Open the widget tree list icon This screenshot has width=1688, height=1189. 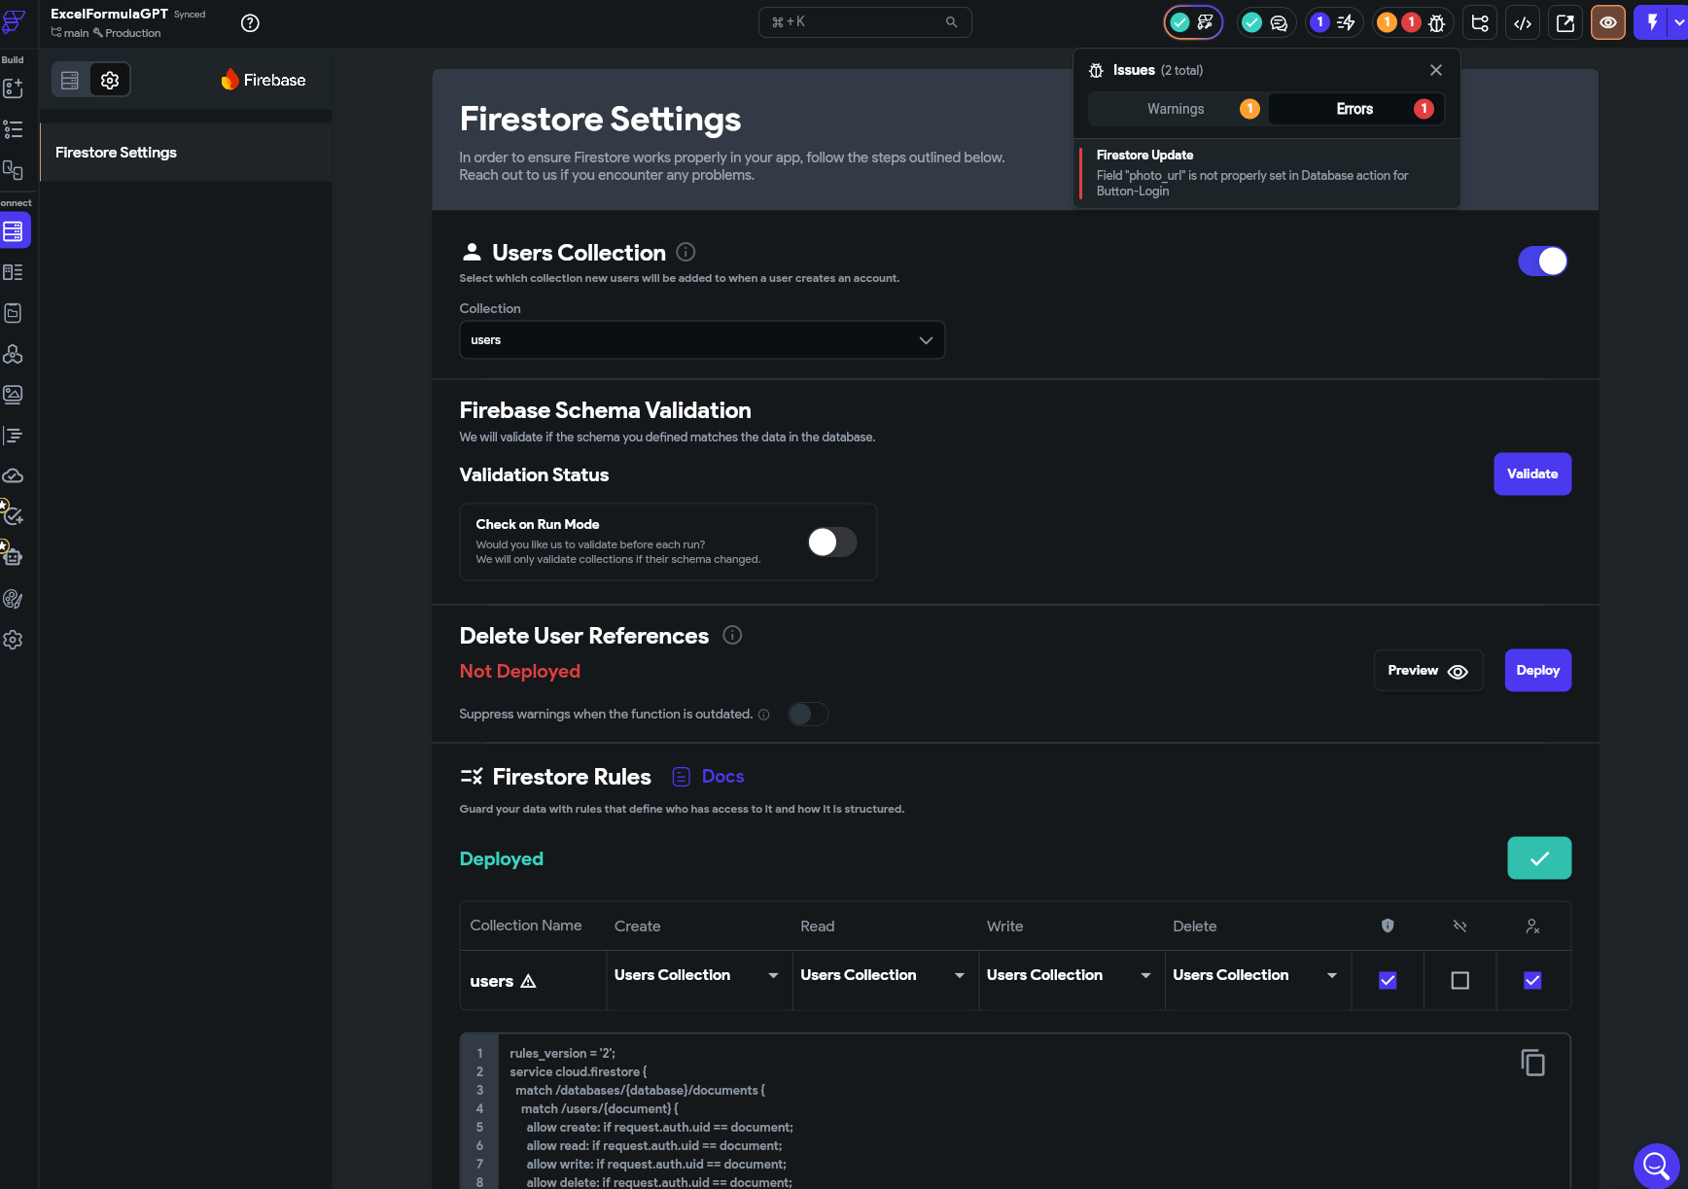coord(13,129)
